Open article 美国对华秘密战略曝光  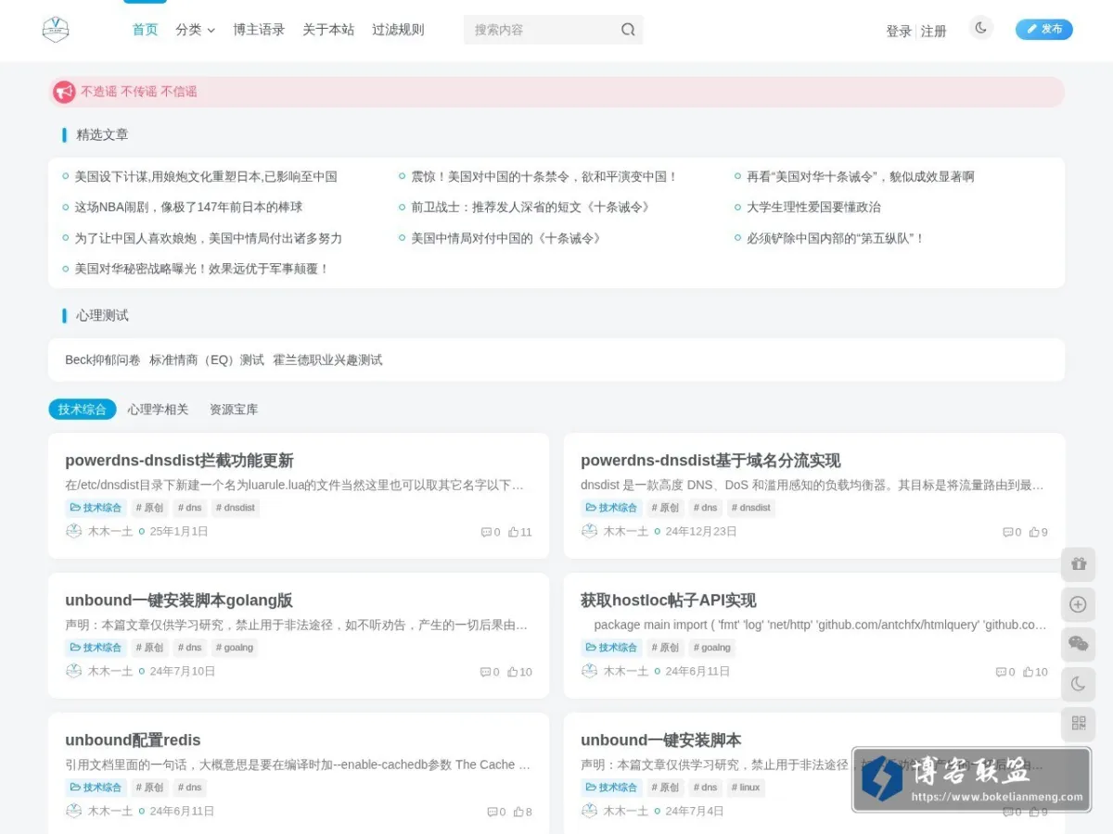click(202, 269)
